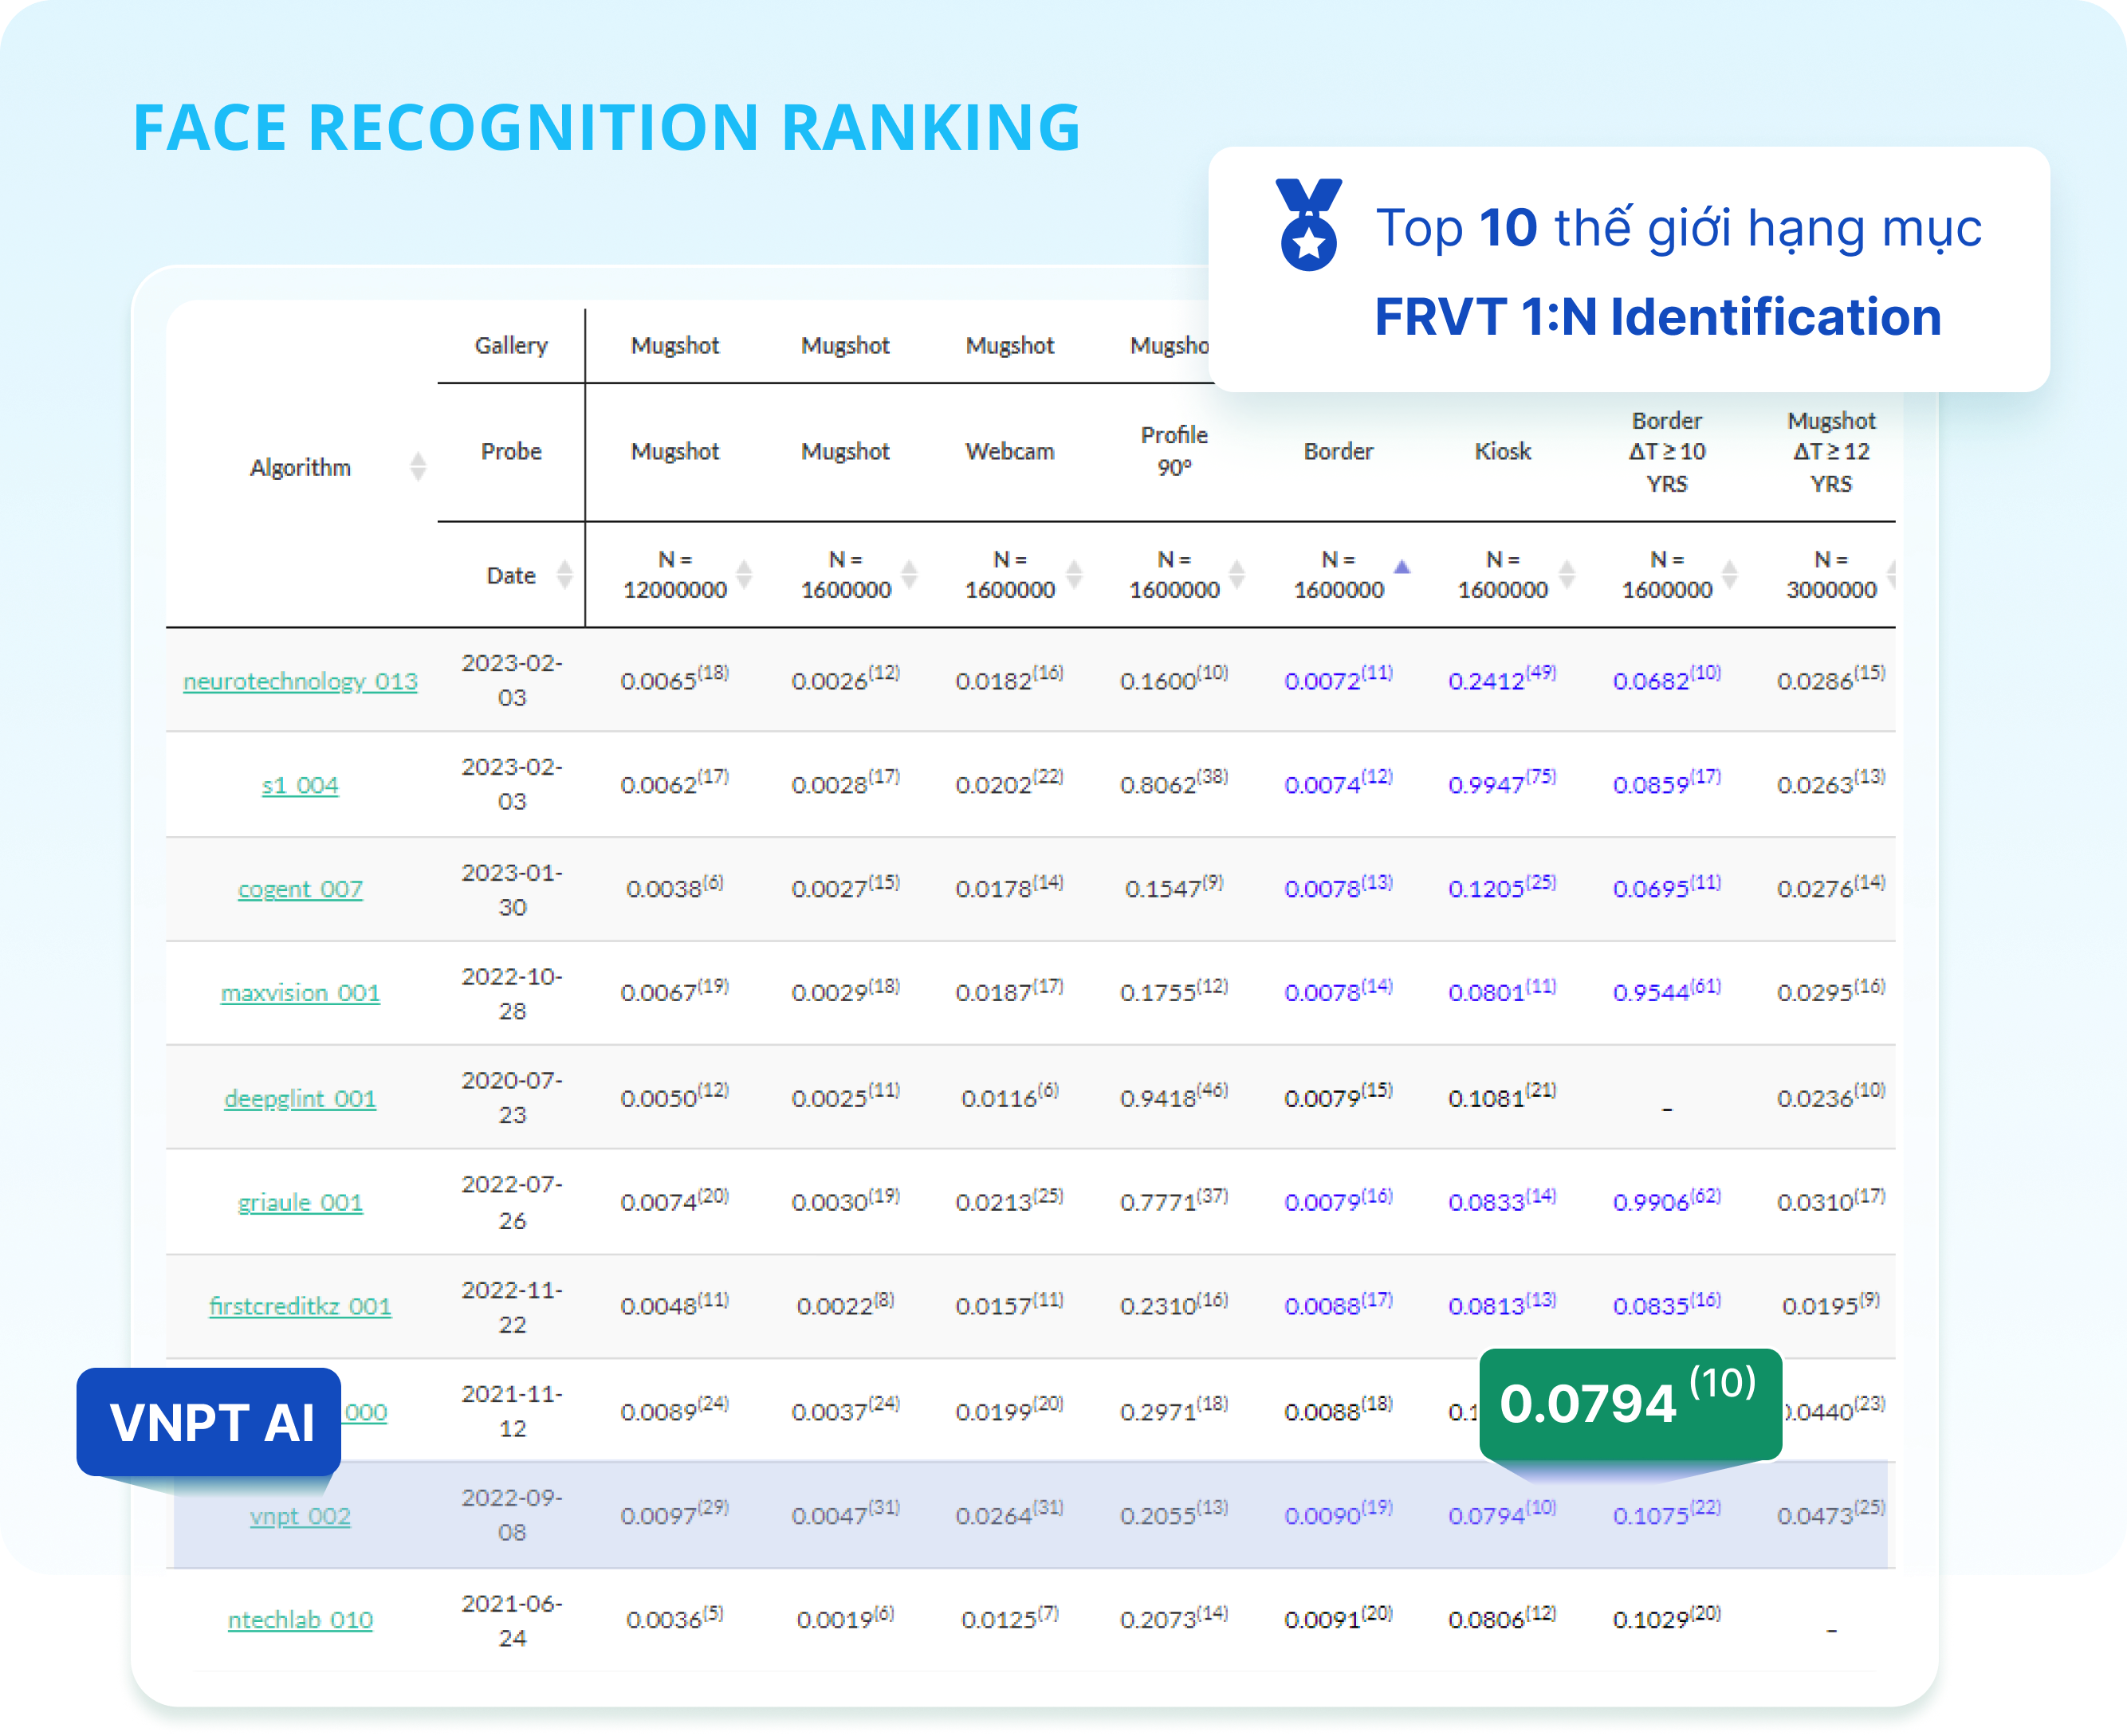
Task: Click vnpt_002 value 0.1075
Action: click(x=1666, y=1514)
